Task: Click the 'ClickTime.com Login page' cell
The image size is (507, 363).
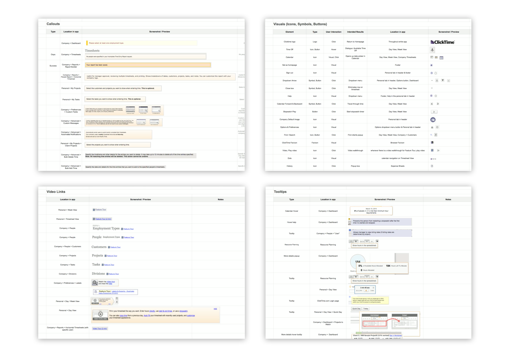Action: (x=328, y=301)
